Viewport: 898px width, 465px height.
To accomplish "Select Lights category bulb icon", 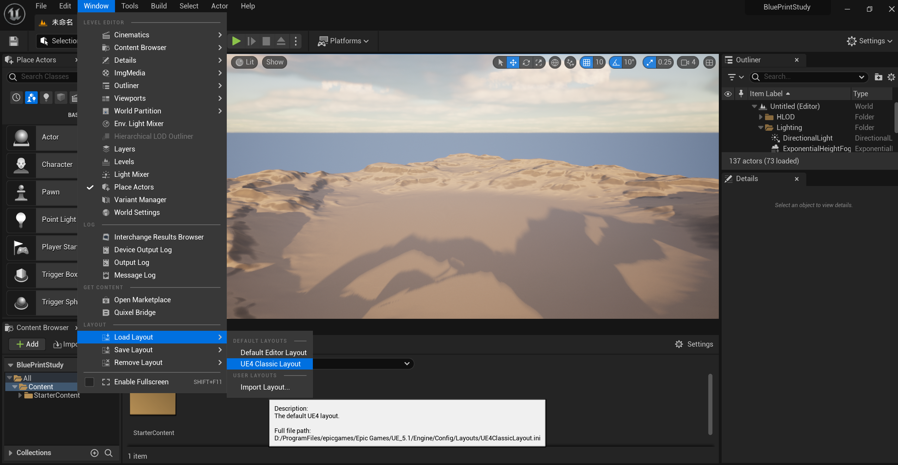I will coord(46,98).
